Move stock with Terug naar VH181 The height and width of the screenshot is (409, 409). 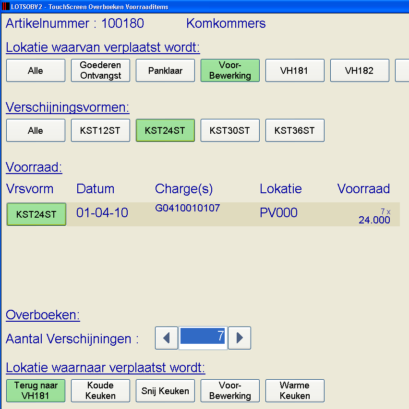click(36, 391)
